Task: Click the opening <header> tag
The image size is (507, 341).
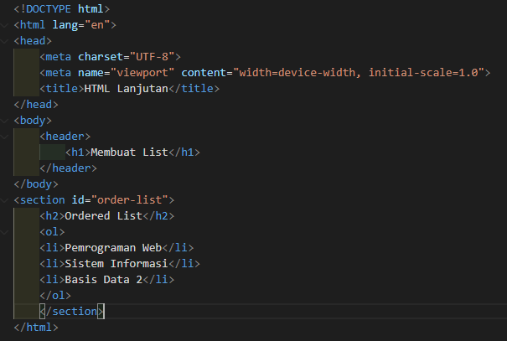Action: click(x=65, y=137)
